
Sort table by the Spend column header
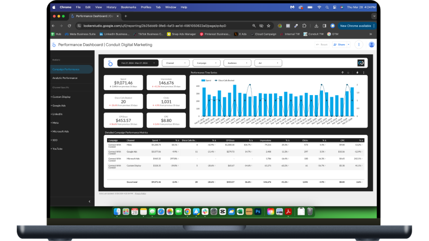click(156, 140)
